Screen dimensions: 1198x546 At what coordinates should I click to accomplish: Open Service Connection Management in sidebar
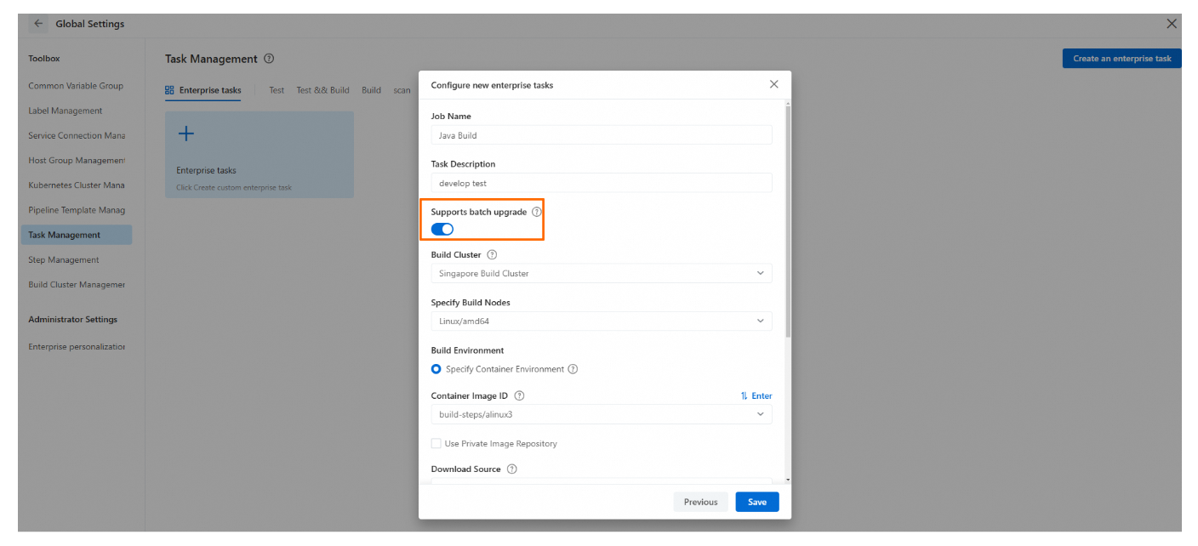76,135
